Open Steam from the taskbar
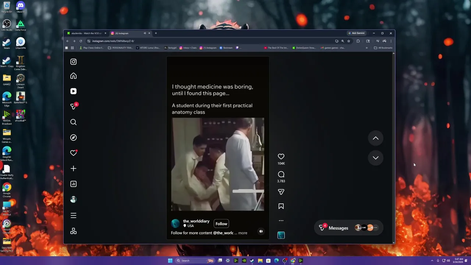The width and height of the screenshot is (471, 265). coord(252,261)
